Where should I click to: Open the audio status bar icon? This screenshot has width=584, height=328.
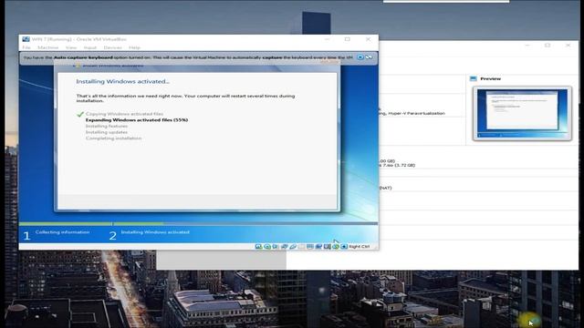tap(276, 247)
